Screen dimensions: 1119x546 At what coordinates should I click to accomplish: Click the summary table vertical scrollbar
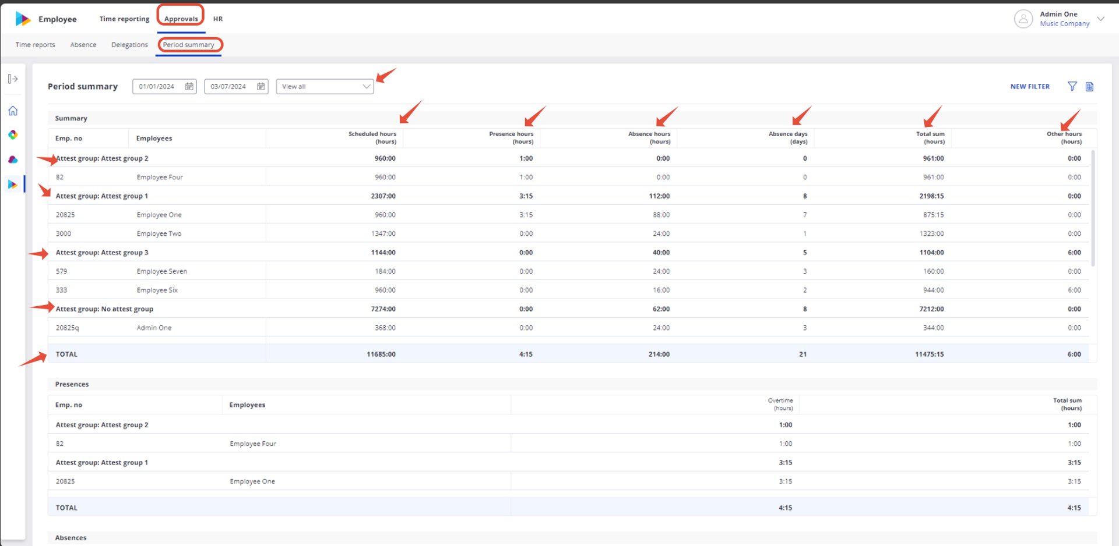click(1093, 208)
